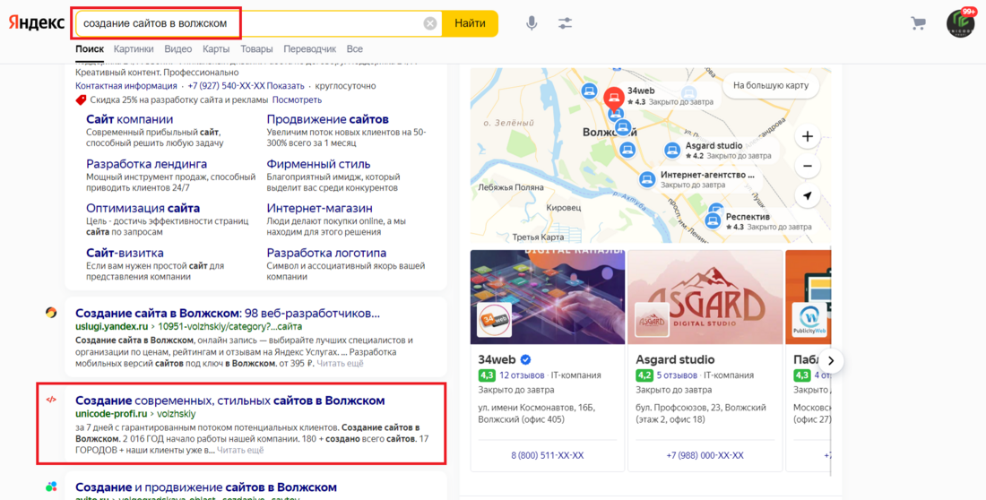The width and height of the screenshot is (986, 500).
Task: Zoom in on the map
Action: pos(808,136)
